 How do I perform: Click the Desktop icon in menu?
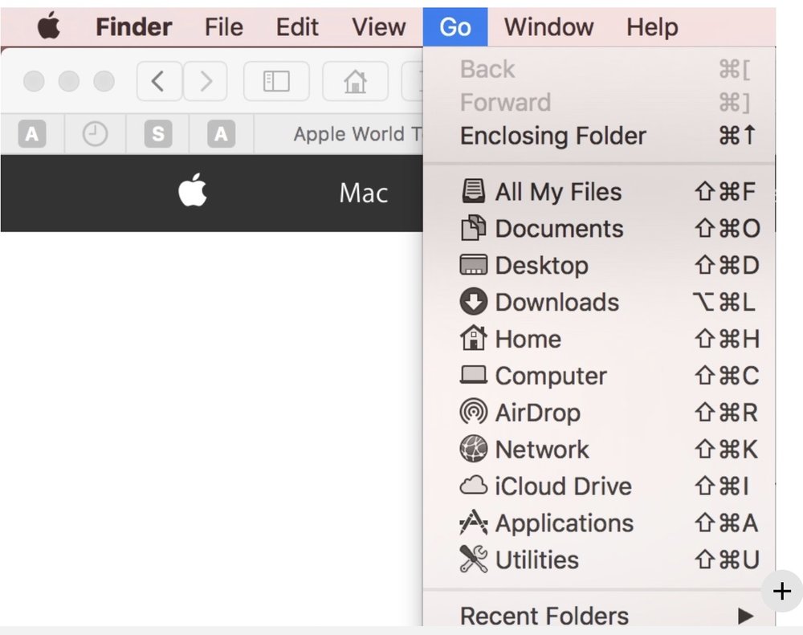click(x=473, y=265)
